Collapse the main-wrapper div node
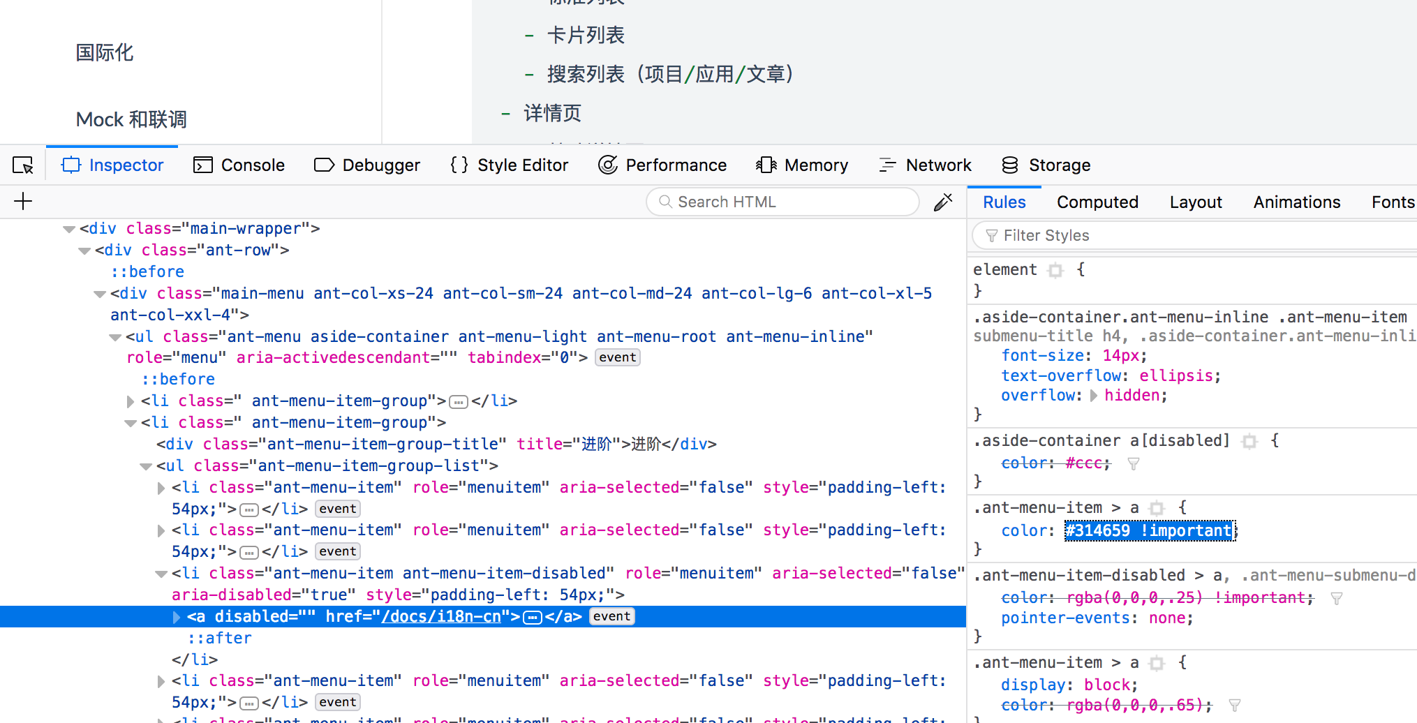Image resolution: width=1417 pixels, height=723 pixels. click(69, 229)
